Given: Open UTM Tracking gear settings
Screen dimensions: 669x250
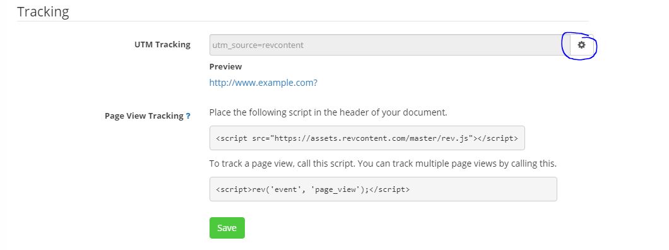Looking at the screenshot, I should pyautogui.click(x=581, y=45).
